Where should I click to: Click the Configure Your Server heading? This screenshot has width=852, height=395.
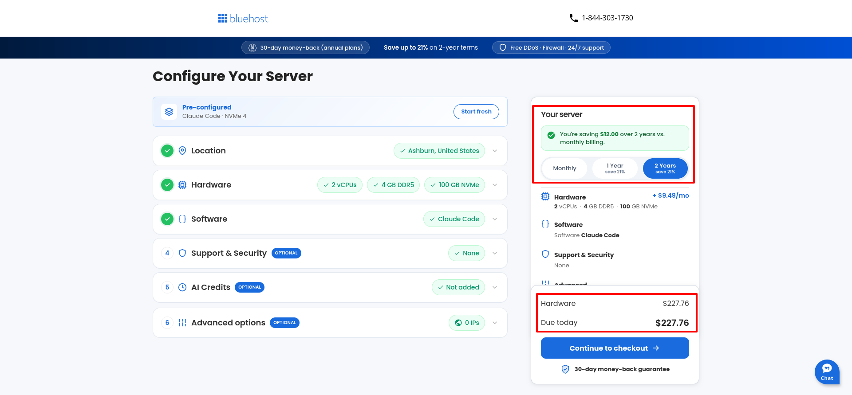coord(233,76)
